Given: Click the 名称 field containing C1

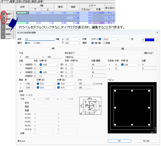Looking at the screenshot, I should (40, 39).
